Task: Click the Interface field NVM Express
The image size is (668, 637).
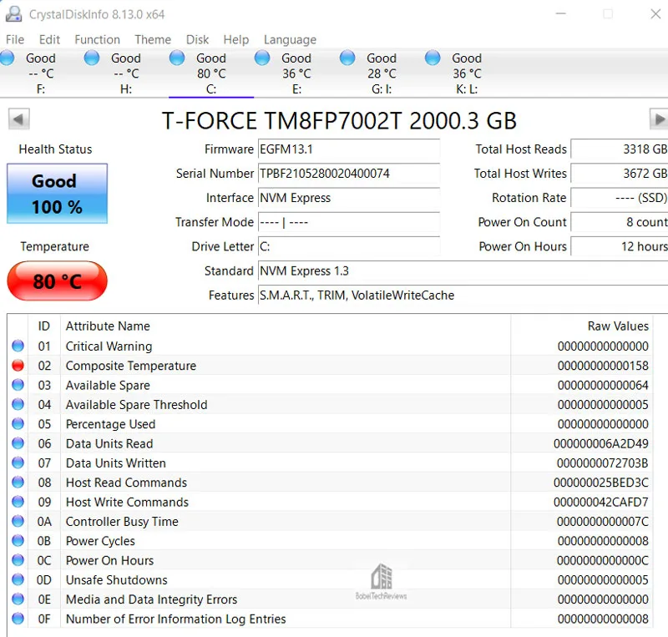Action: 349,198
